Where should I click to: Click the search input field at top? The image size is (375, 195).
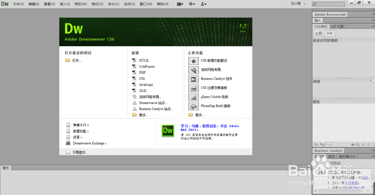pyautogui.click(x=328, y=4)
